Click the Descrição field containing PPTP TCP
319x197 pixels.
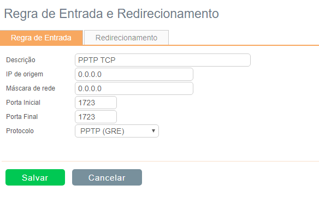pos(163,60)
